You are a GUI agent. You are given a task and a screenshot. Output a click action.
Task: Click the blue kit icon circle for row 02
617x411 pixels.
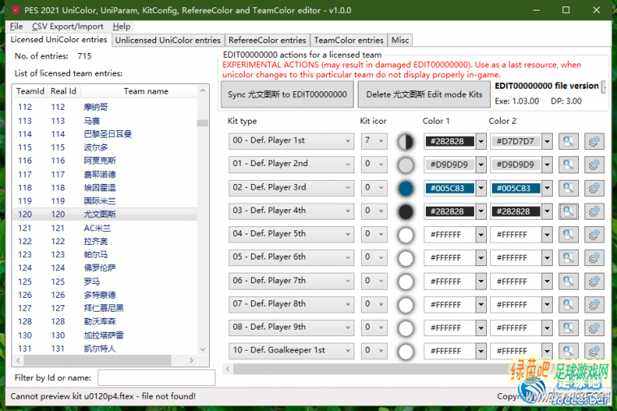pos(406,188)
